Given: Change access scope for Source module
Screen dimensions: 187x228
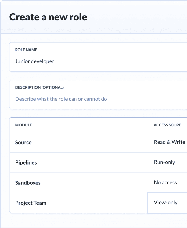Looking at the screenshot, I should point(169,142).
